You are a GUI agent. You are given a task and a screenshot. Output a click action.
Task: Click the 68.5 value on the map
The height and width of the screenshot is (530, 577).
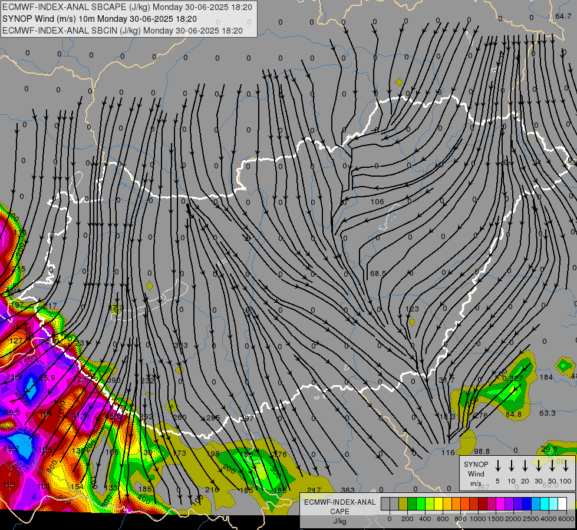tap(378, 273)
